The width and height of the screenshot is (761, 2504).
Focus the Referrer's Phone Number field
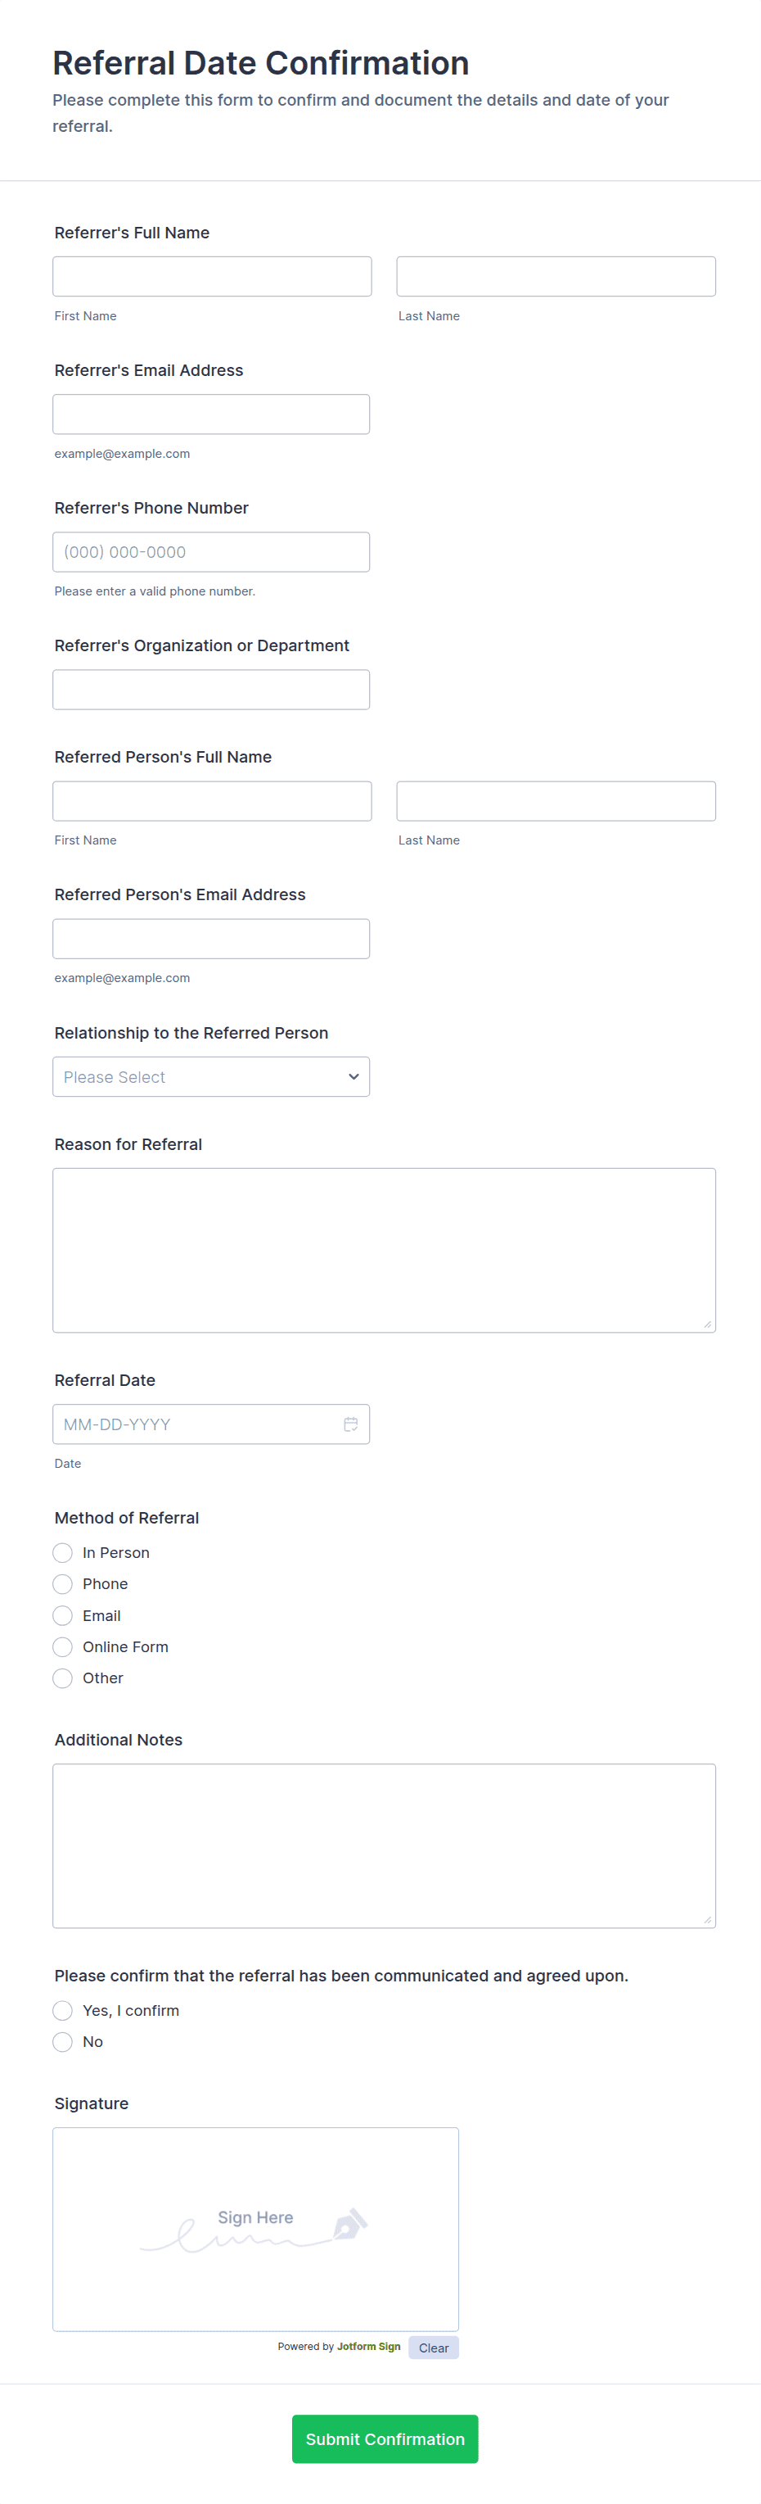coord(210,552)
